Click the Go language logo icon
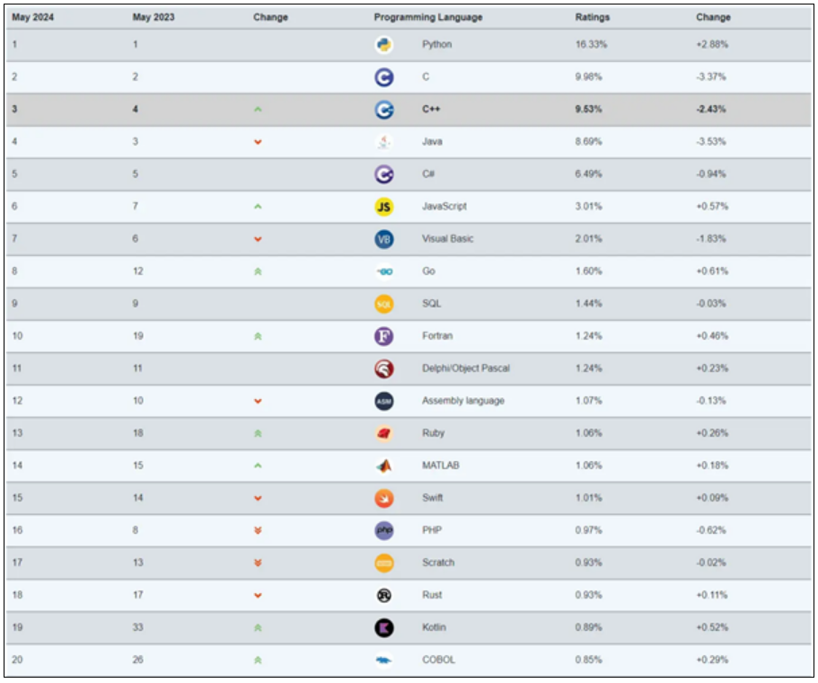 384,271
